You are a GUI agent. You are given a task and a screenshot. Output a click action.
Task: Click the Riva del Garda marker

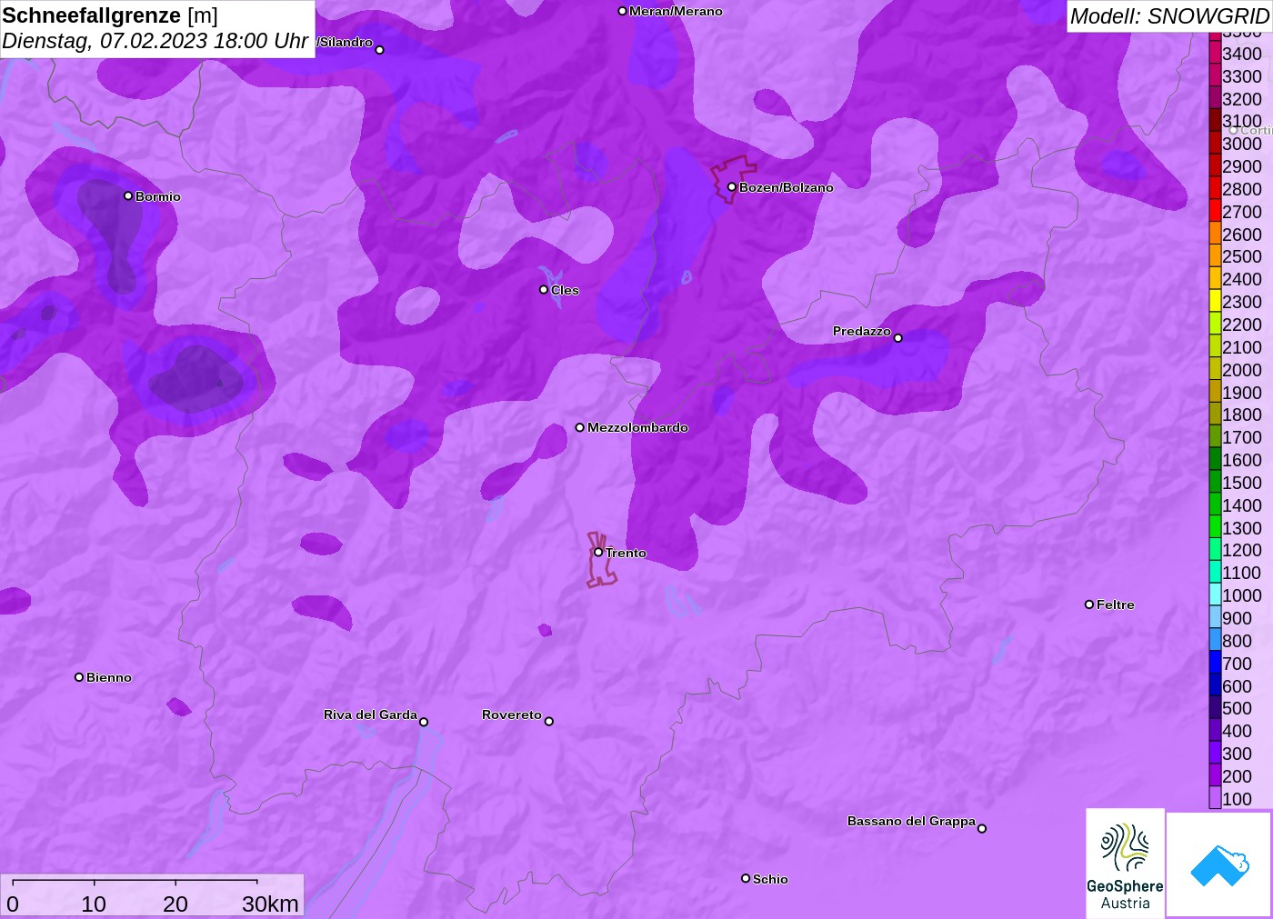click(424, 722)
